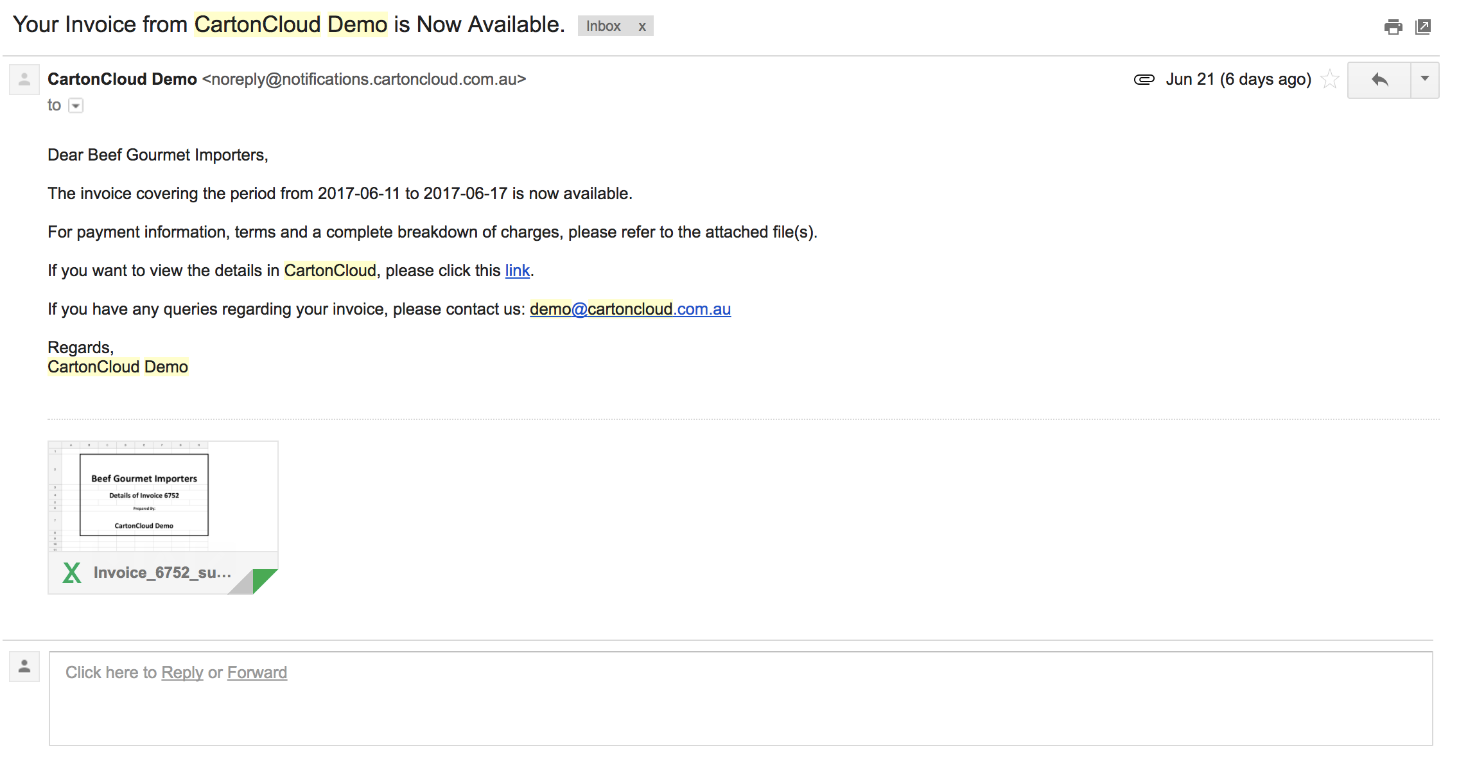The image size is (1459, 768).
Task: Open the email in a new window
Action: click(x=1423, y=27)
